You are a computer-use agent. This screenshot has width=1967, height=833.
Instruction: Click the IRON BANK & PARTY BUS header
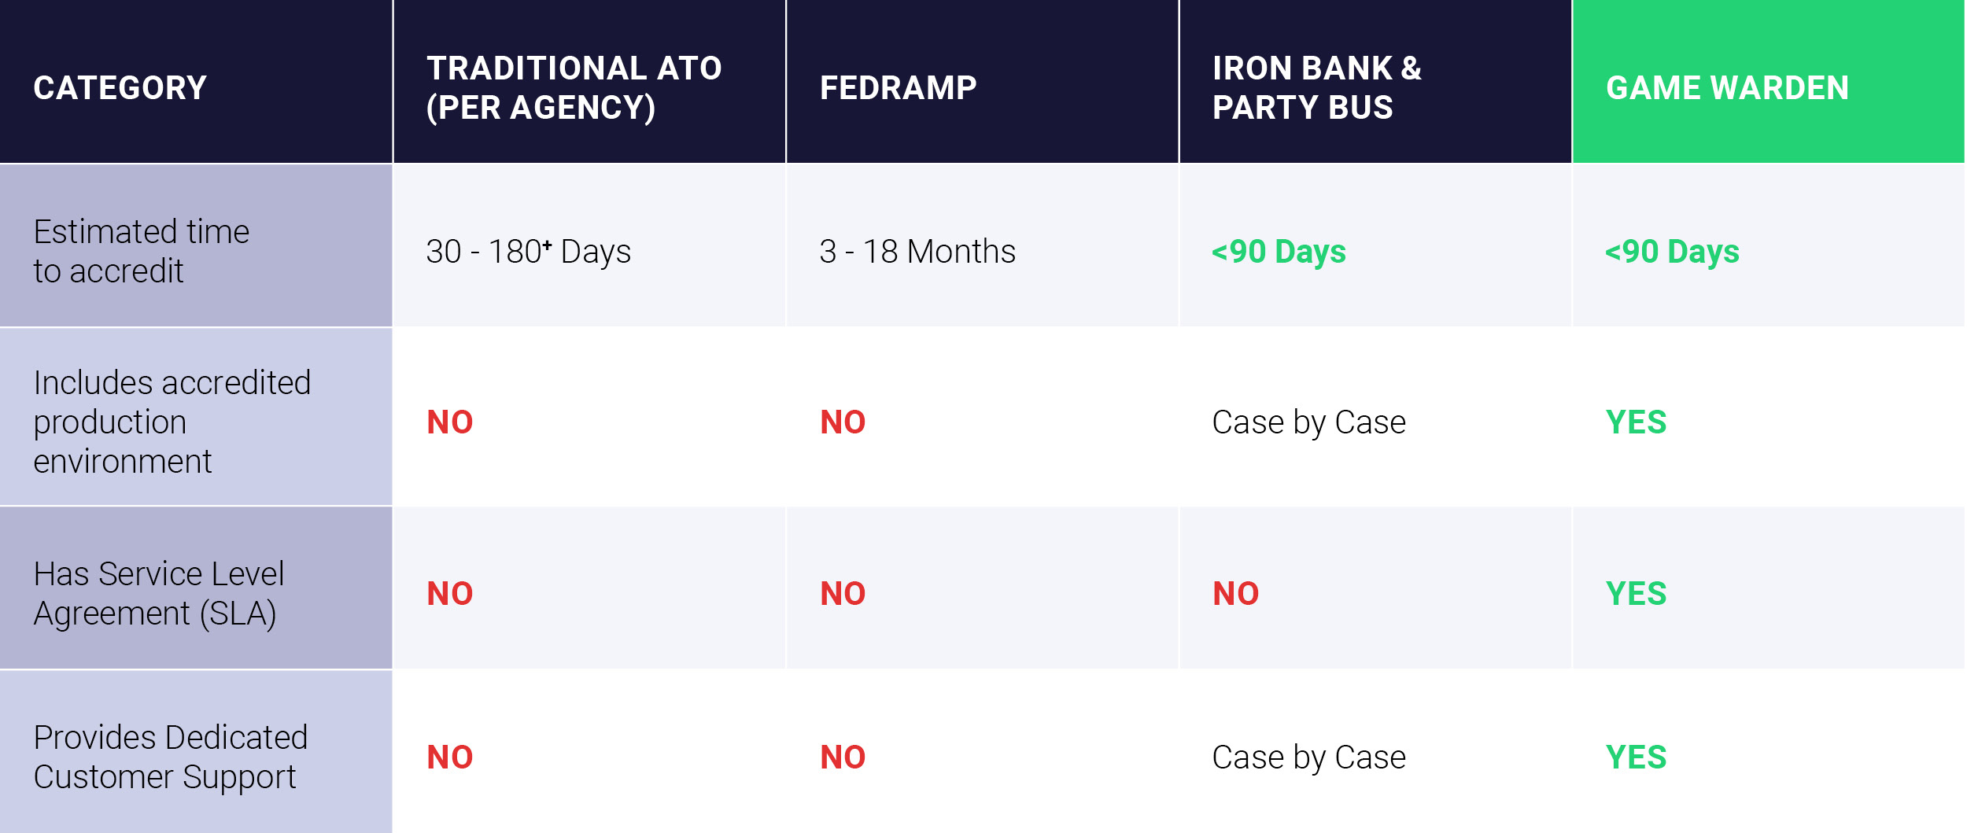1316,87
